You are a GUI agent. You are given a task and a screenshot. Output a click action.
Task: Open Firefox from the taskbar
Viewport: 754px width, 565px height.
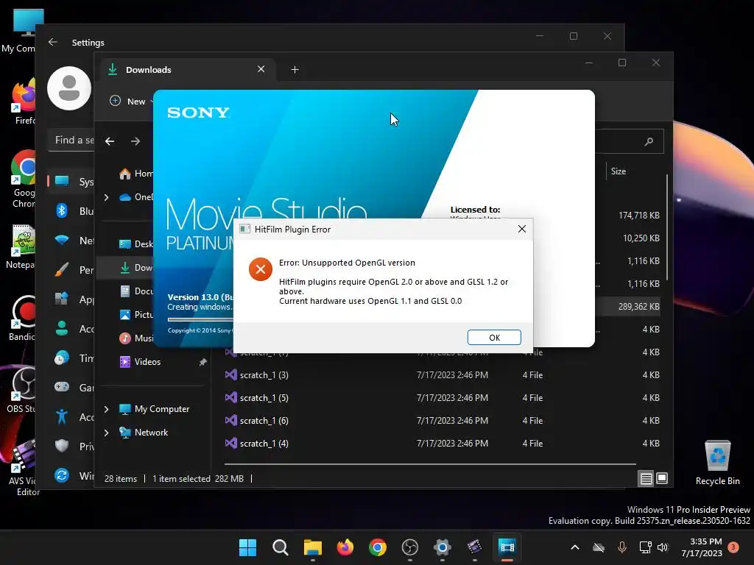345,547
